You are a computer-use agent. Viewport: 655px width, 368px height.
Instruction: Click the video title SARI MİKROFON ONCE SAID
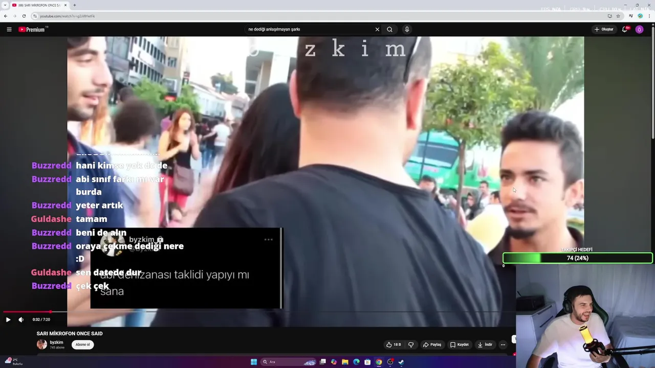(70, 334)
